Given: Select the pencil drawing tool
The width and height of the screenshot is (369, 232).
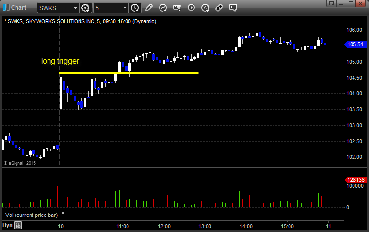Looking at the screenshot, I should click(x=149, y=8).
